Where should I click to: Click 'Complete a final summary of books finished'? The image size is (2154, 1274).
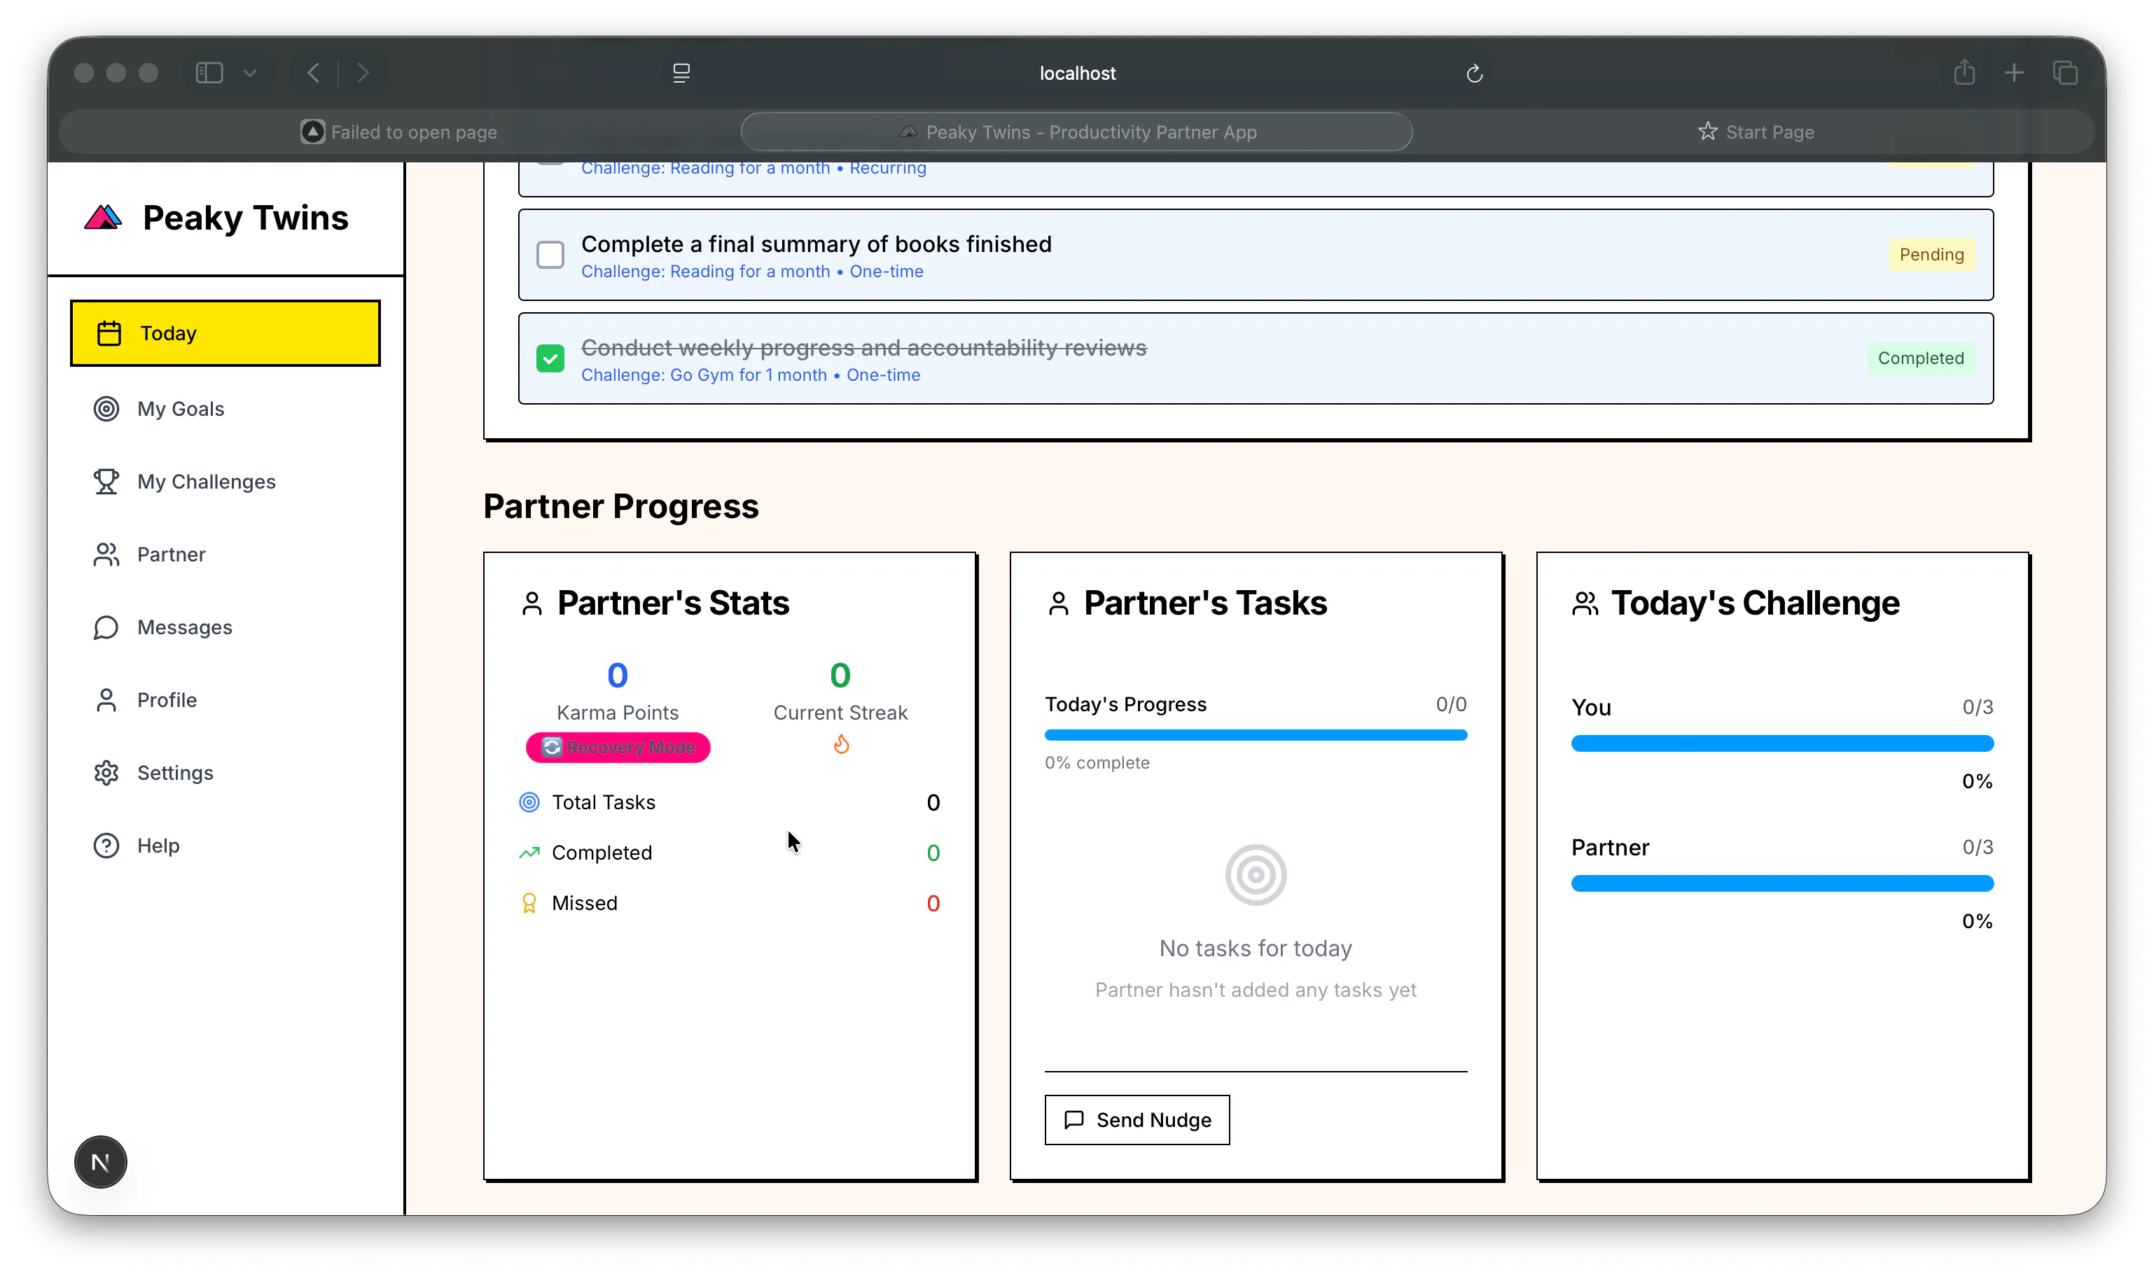[817, 245]
